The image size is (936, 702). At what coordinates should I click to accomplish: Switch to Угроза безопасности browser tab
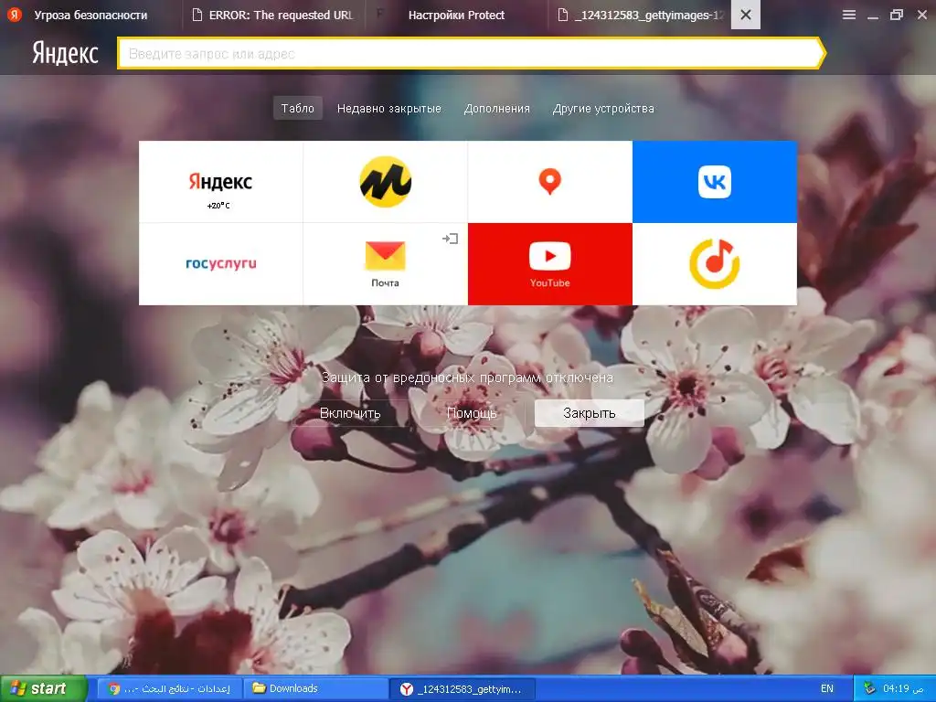pos(90,15)
